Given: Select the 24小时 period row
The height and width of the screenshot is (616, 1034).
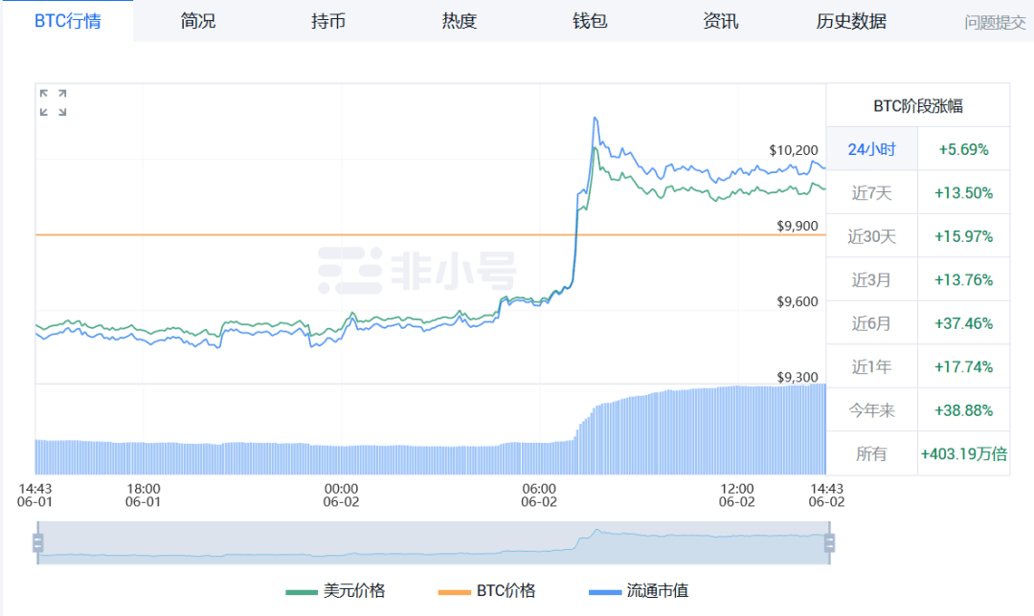Looking at the screenshot, I should [x=872, y=149].
